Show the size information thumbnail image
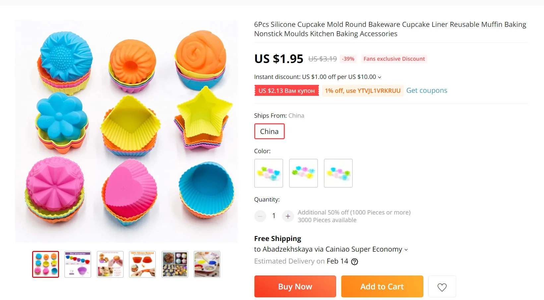The width and height of the screenshot is (544, 300). coord(78,264)
